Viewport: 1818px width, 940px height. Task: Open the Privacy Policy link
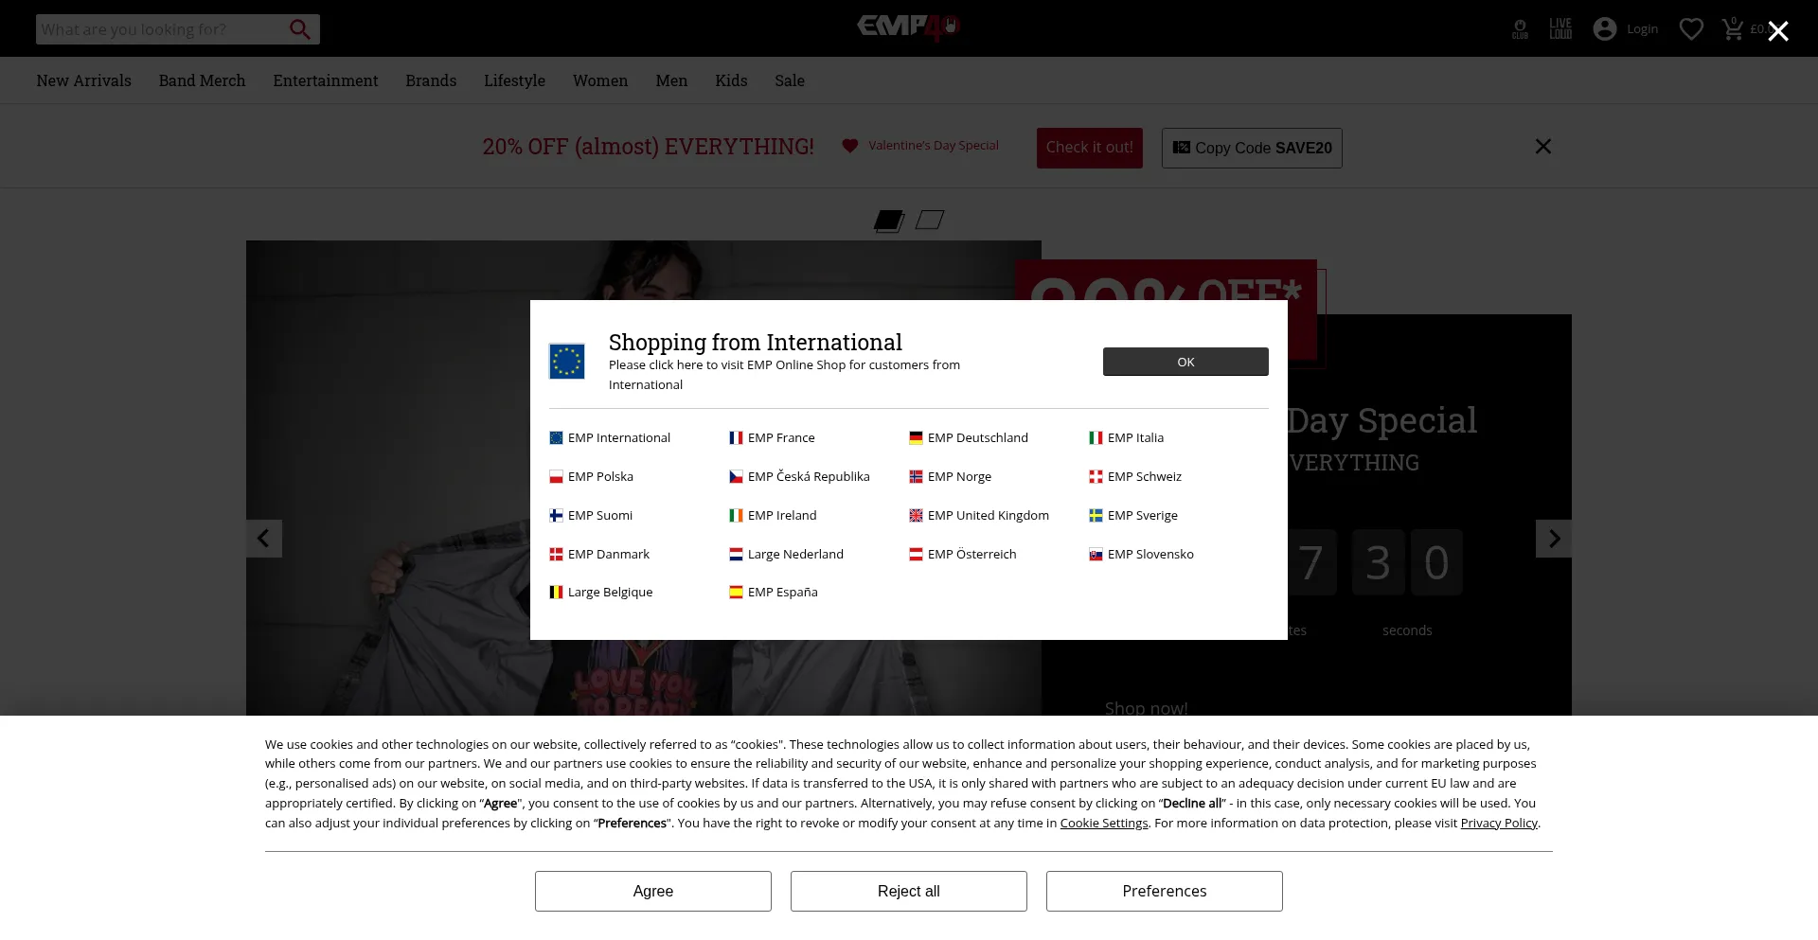(x=1499, y=823)
